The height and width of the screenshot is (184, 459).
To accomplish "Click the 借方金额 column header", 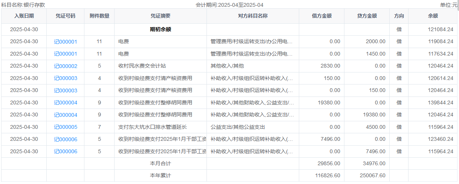I will pos(321,16).
